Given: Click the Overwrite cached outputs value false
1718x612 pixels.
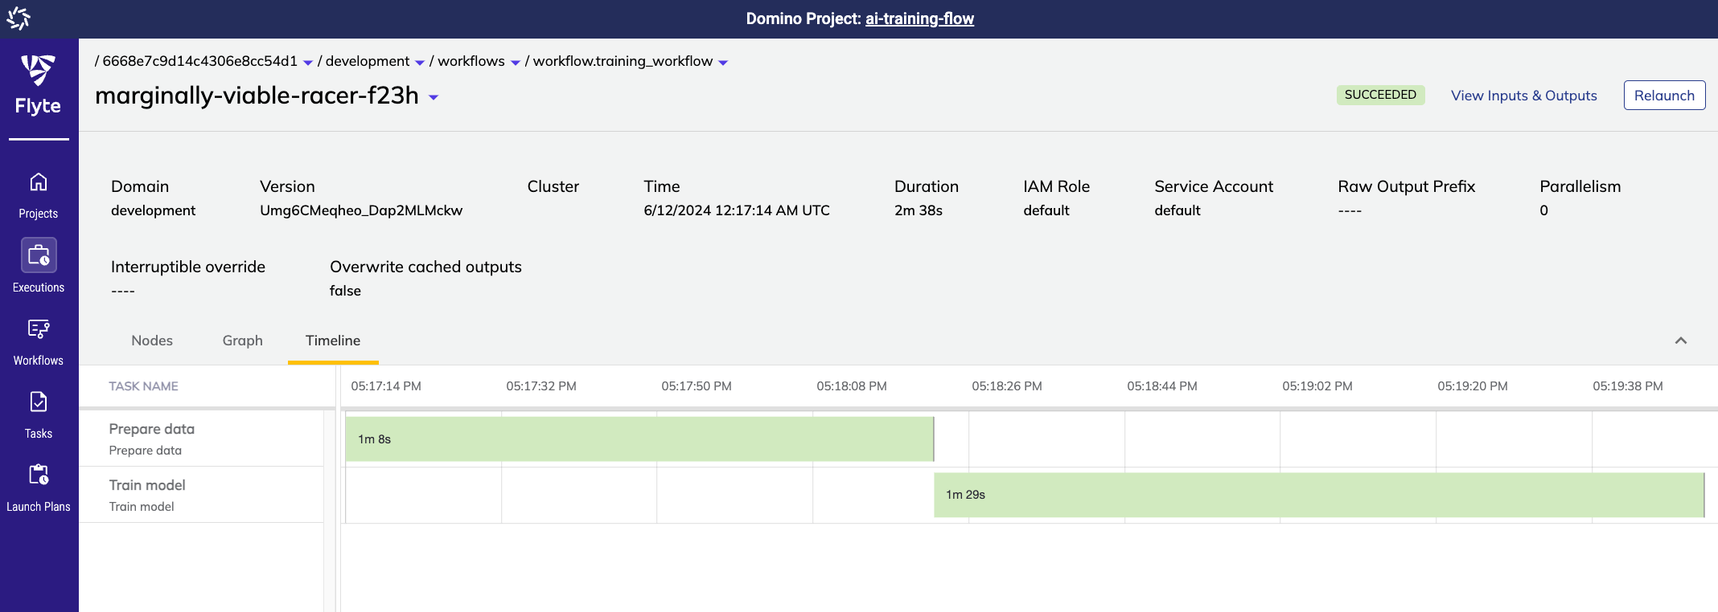Looking at the screenshot, I should click(345, 291).
